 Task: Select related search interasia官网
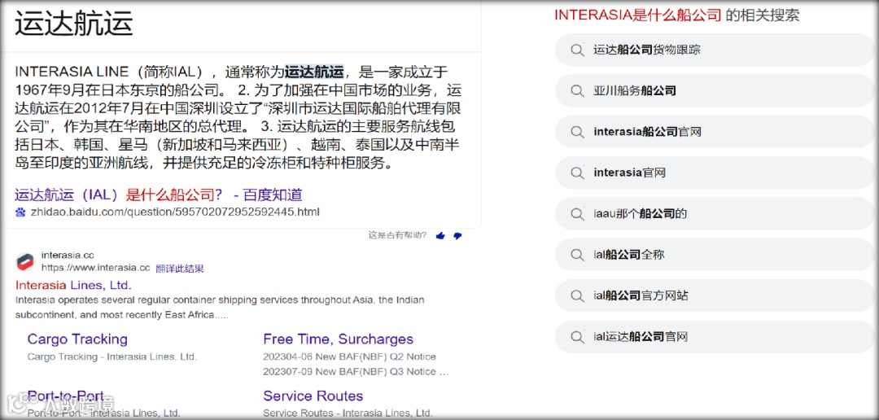click(716, 173)
